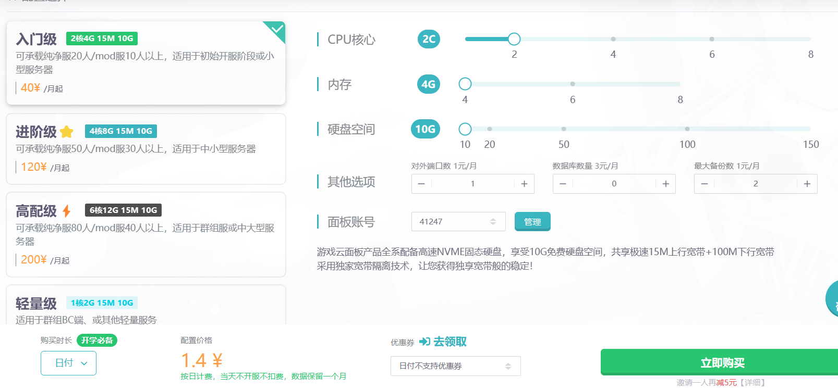This screenshot has height=390, width=838.
Task: Increase external port count with plus icon
Action: pos(524,184)
